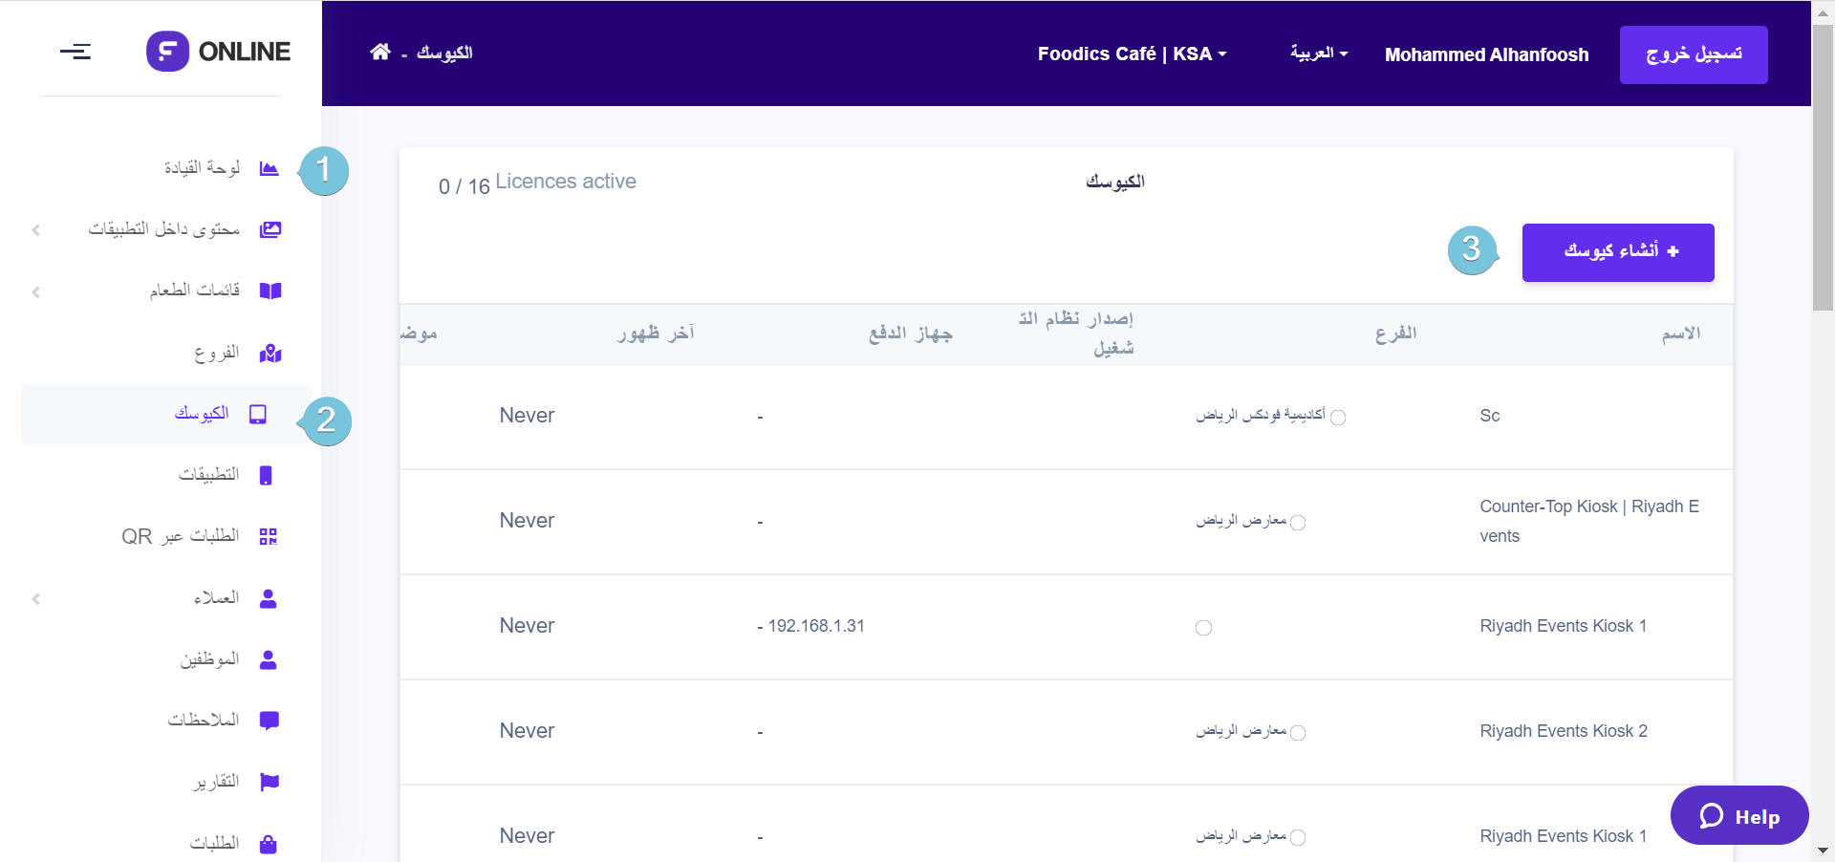Open the dashboard chart icon

[270, 169]
